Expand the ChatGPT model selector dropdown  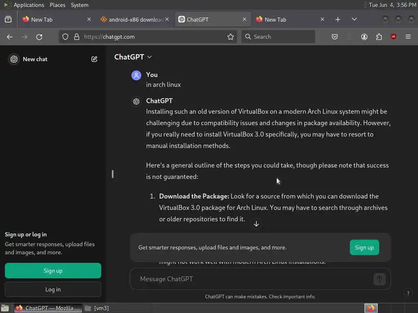pos(133,57)
